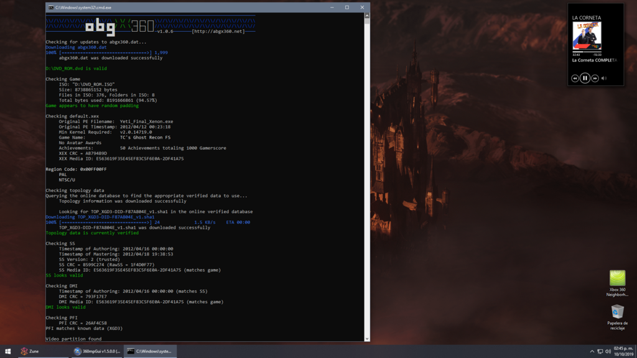Click 'SS looks valid' green text

click(x=64, y=275)
